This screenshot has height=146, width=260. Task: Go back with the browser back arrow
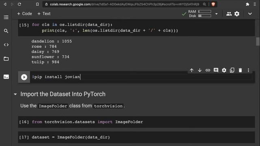(x=5, y=4)
